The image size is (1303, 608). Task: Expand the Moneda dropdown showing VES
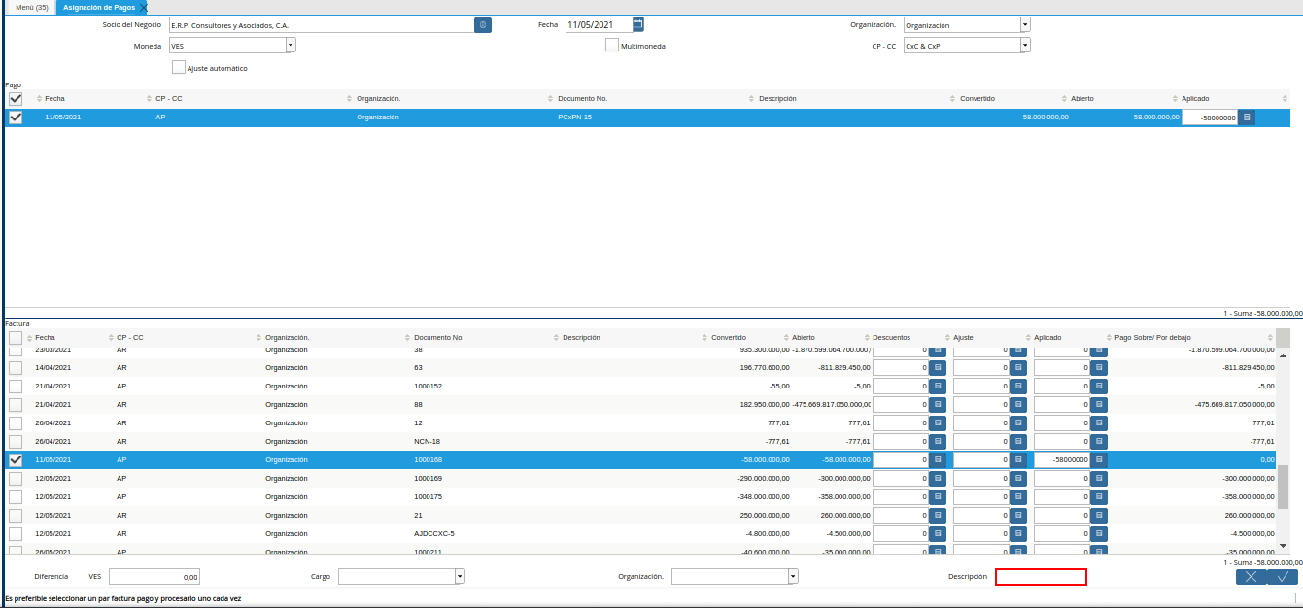[291, 46]
